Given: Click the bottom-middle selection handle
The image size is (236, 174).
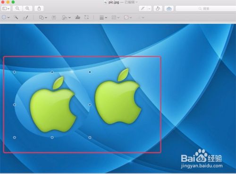Looking at the screenshot, I should (52, 138).
